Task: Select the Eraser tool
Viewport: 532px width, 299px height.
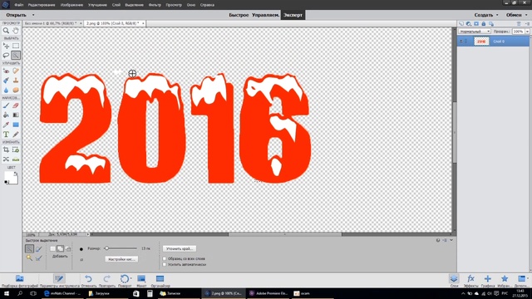Action: point(16,105)
